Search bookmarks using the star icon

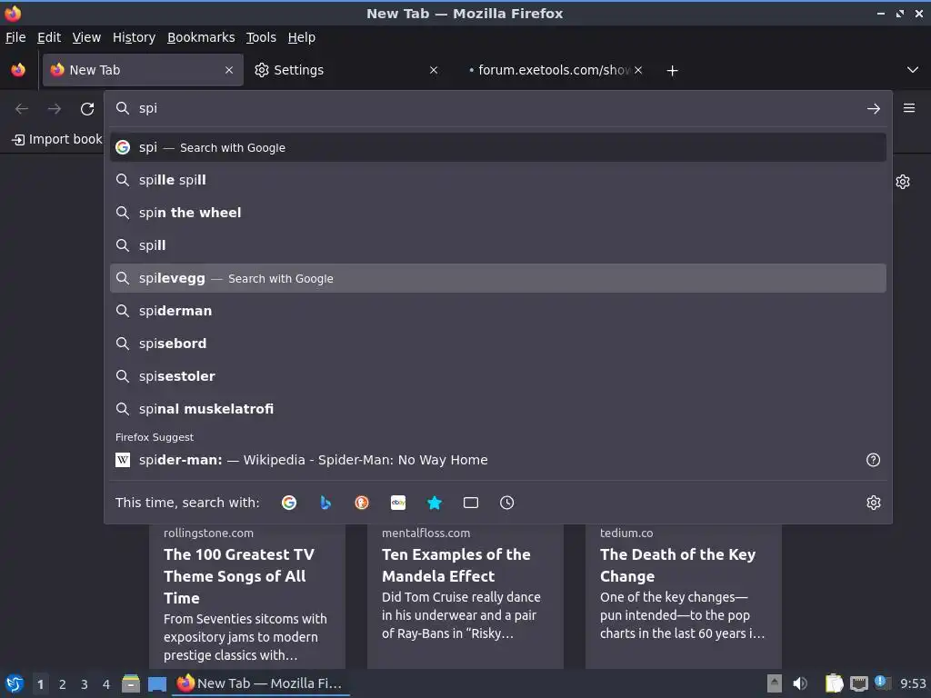click(x=434, y=503)
